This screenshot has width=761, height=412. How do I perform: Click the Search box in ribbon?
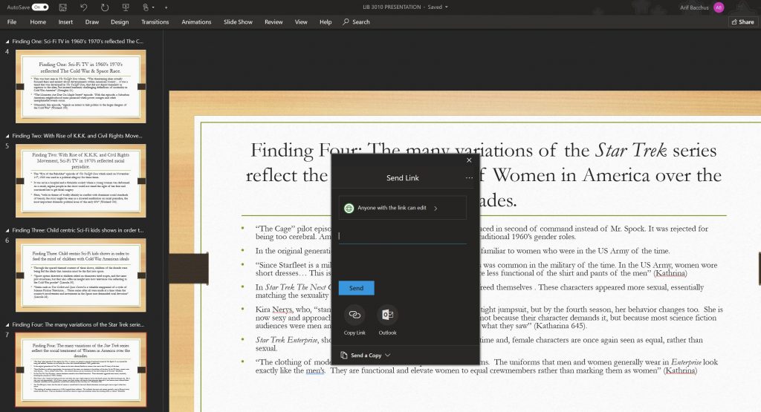click(356, 22)
